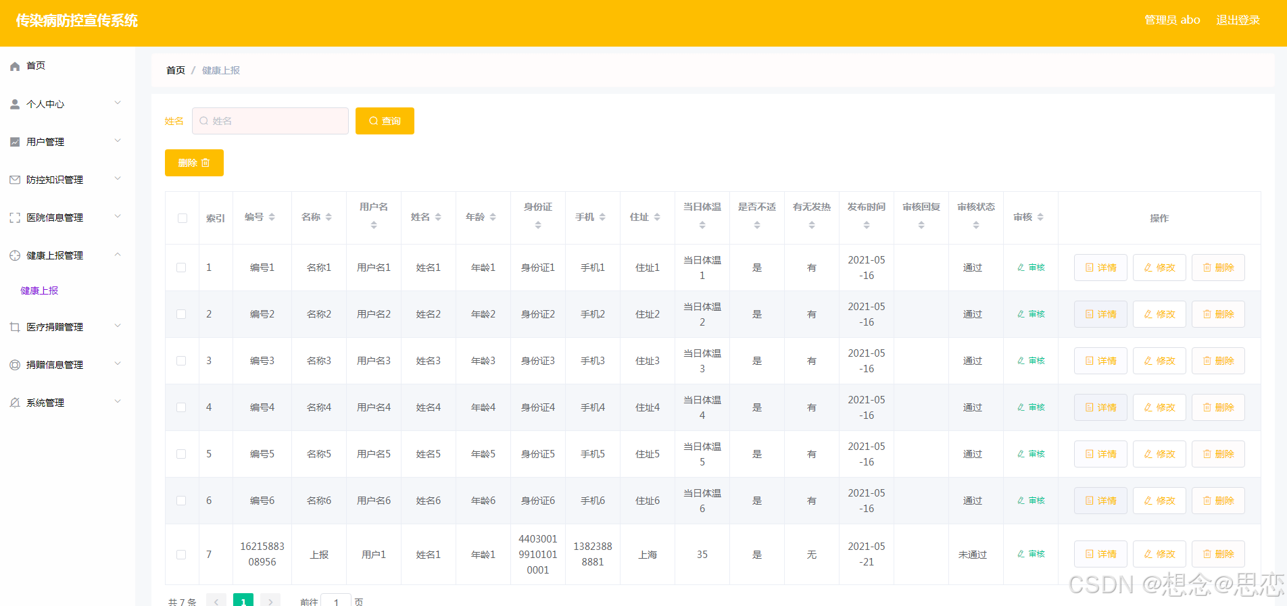Click the 防控知识管理 envelope icon

(x=15, y=180)
